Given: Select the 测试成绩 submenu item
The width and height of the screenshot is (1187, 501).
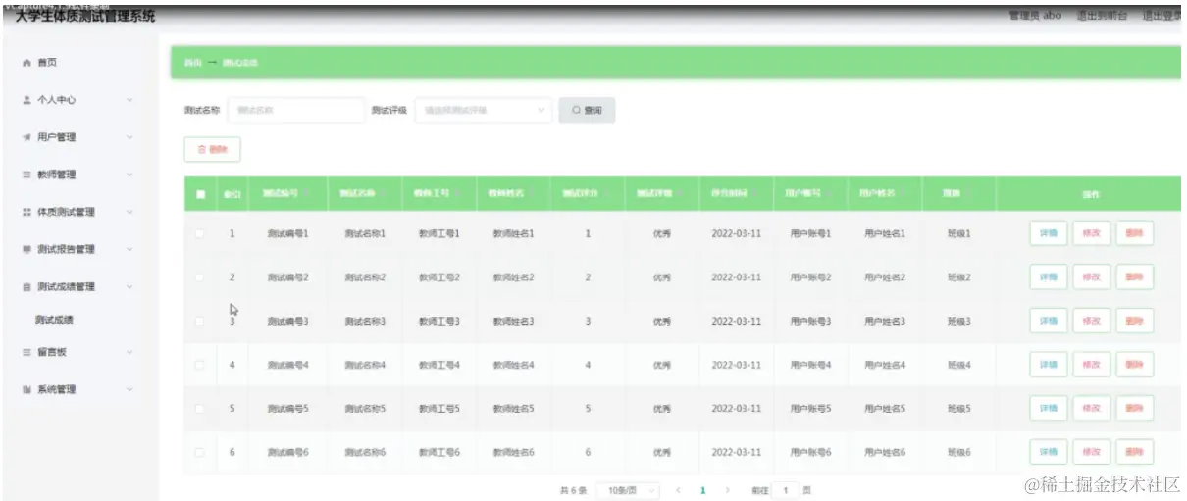Looking at the screenshot, I should tap(55, 320).
